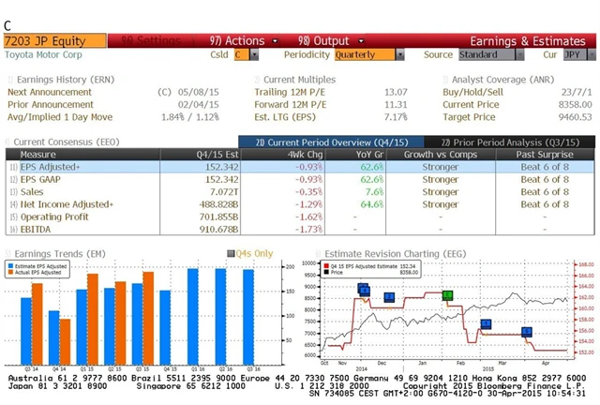
Task: Click the green marker on revision chart
Action: pyautogui.click(x=448, y=295)
